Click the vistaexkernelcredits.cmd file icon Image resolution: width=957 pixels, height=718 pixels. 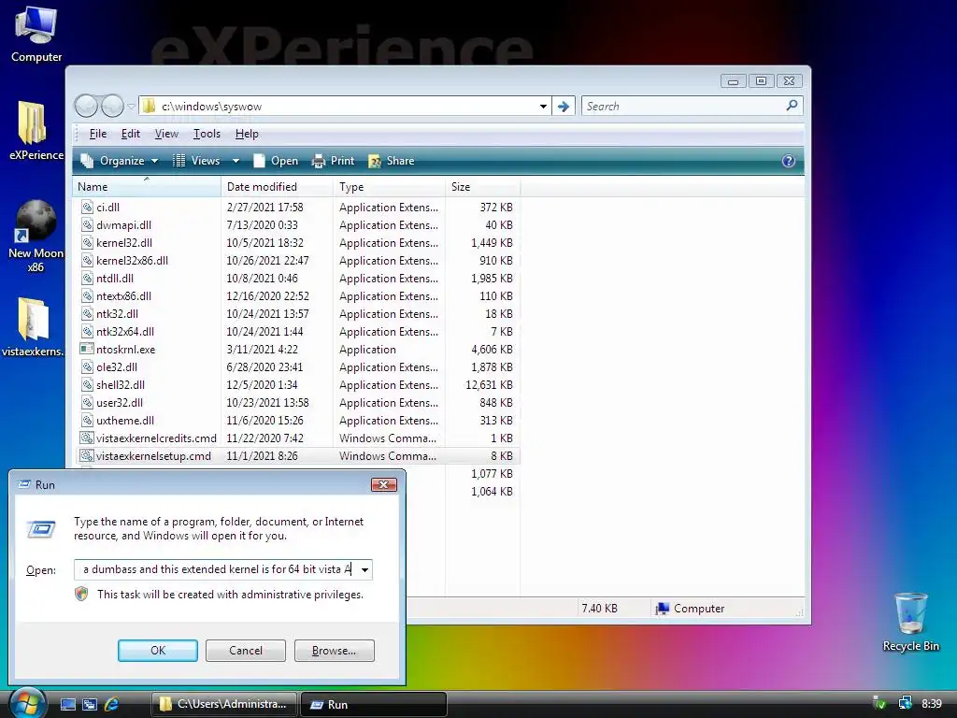pos(87,438)
